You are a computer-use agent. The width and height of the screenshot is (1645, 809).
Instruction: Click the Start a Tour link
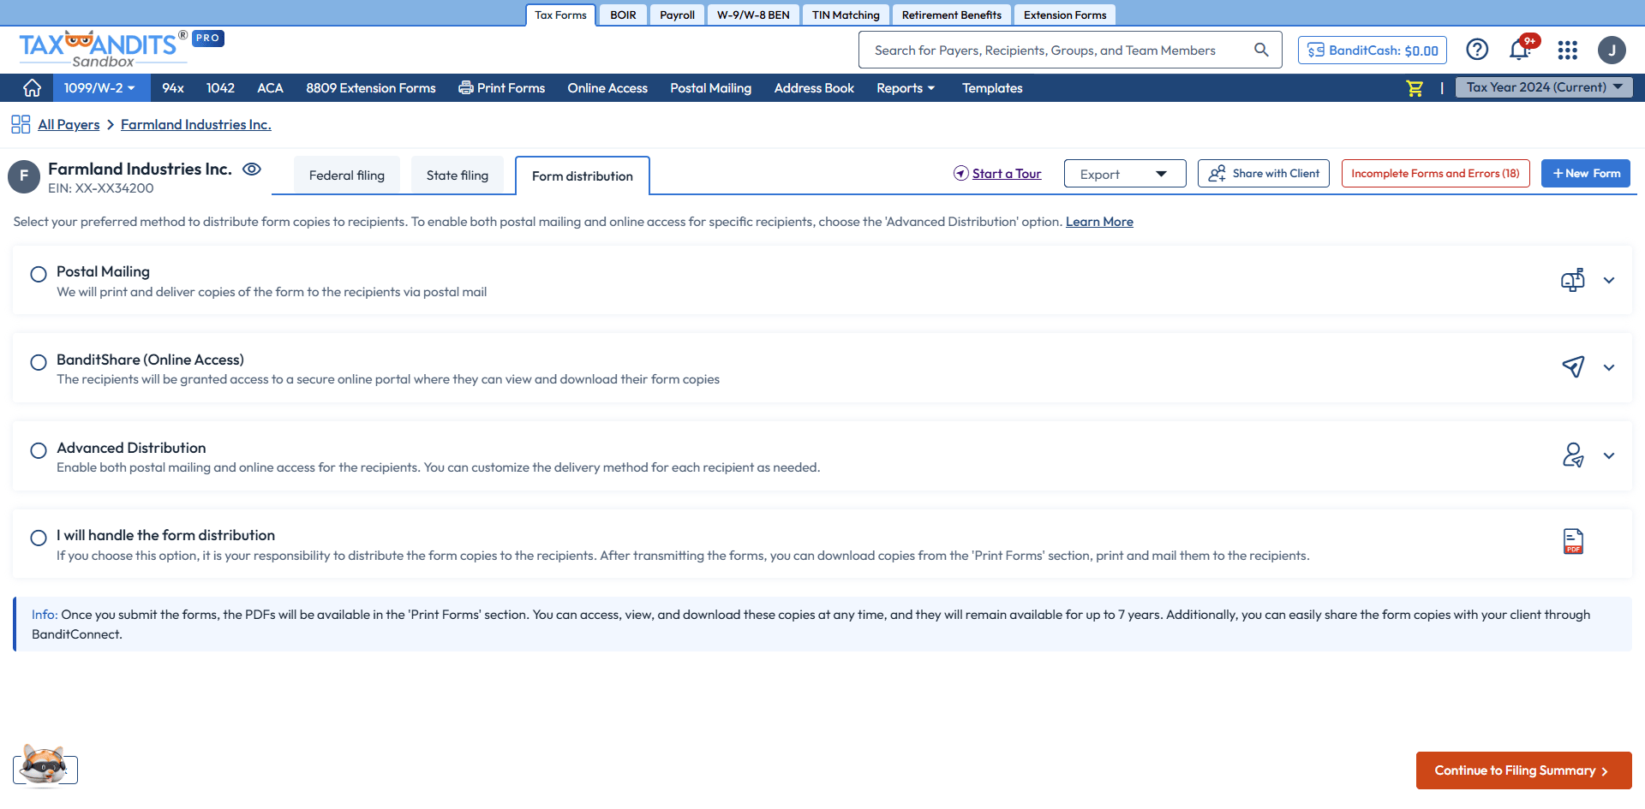pyautogui.click(x=1007, y=174)
